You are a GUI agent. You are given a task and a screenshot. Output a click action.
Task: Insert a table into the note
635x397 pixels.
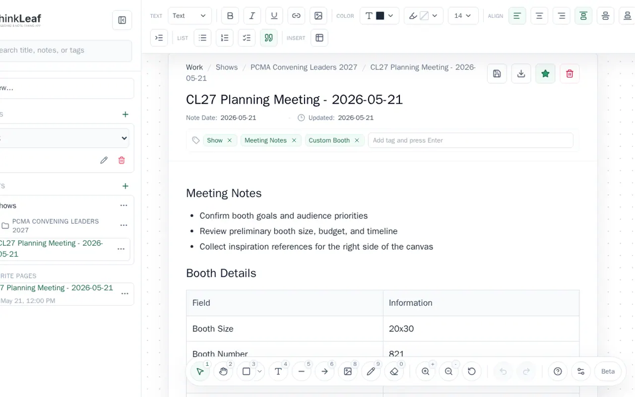tap(319, 38)
